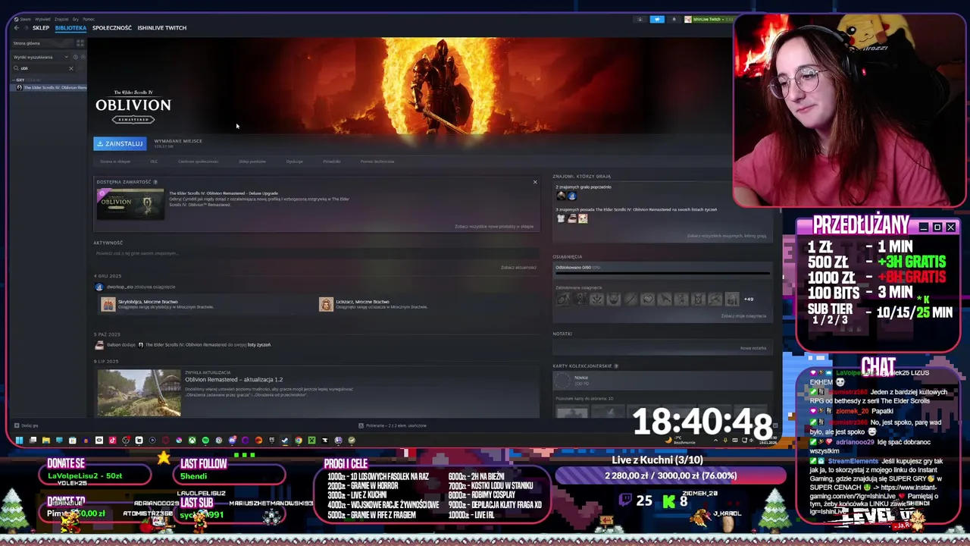Click help icon beside Karty kolekcjonerskie

(616, 366)
